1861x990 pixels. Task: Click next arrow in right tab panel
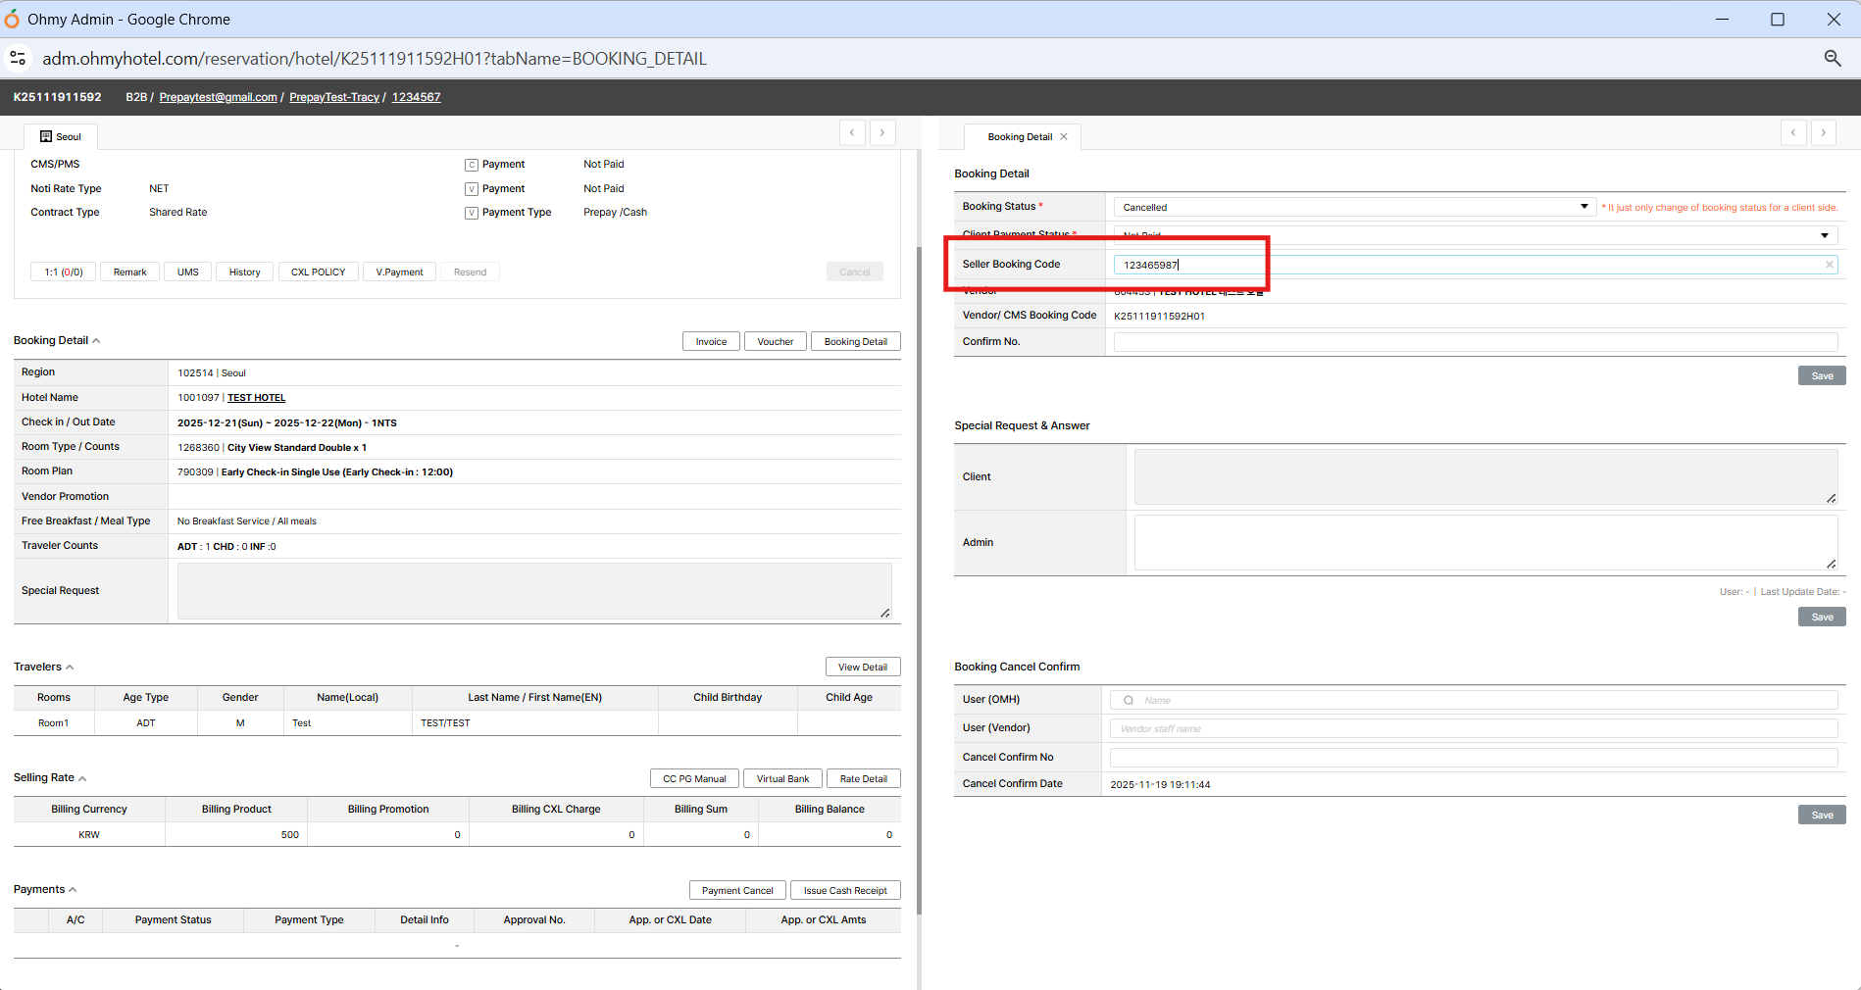1824,132
